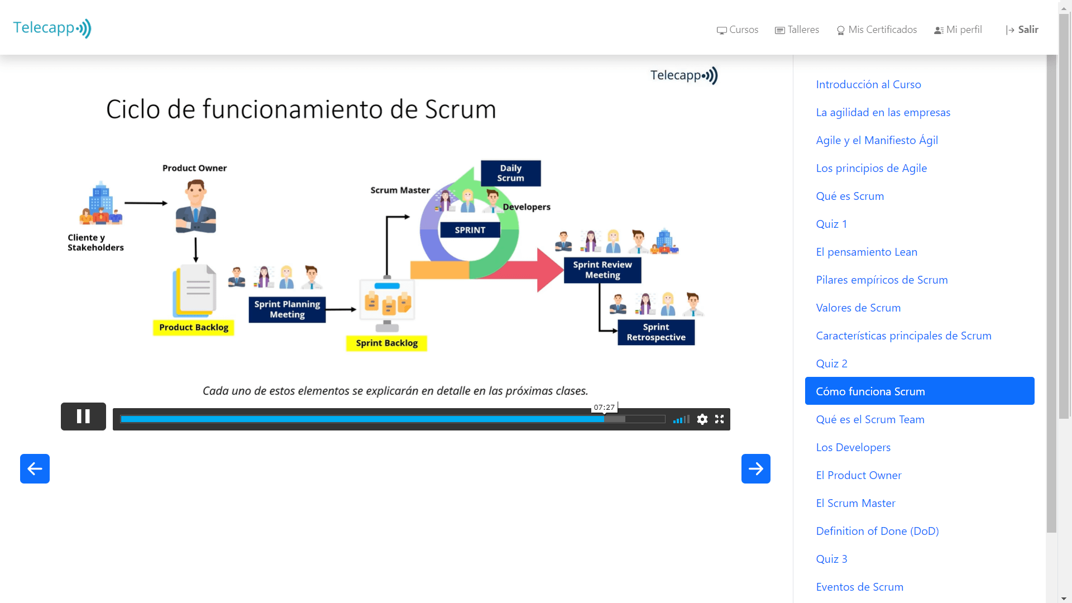The image size is (1072, 603).
Task: Click the sidebar lesson list scrollbar
Action: pyautogui.click(x=1051, y=294)
